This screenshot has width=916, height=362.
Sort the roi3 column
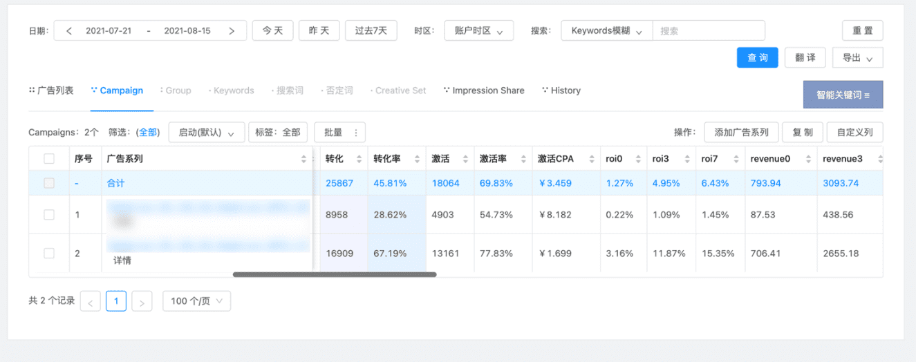click(x=686, y=159)
